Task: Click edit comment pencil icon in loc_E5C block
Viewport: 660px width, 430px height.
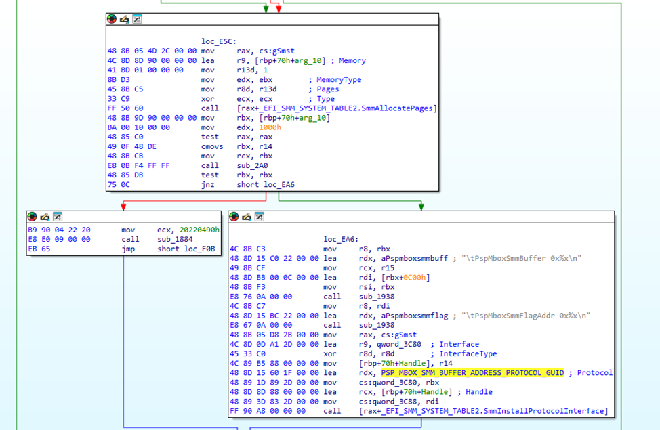Action: pyautogui.click(x=124, y=19)
